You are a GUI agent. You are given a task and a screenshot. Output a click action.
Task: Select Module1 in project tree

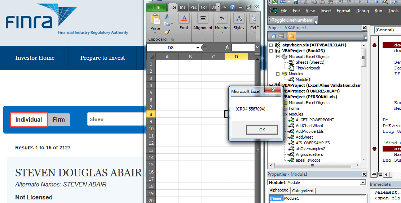pos(303,80)
